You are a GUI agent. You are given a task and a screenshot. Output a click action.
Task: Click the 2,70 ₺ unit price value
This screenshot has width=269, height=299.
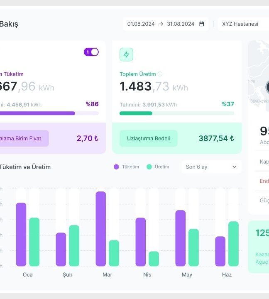(x=88, y=138)
